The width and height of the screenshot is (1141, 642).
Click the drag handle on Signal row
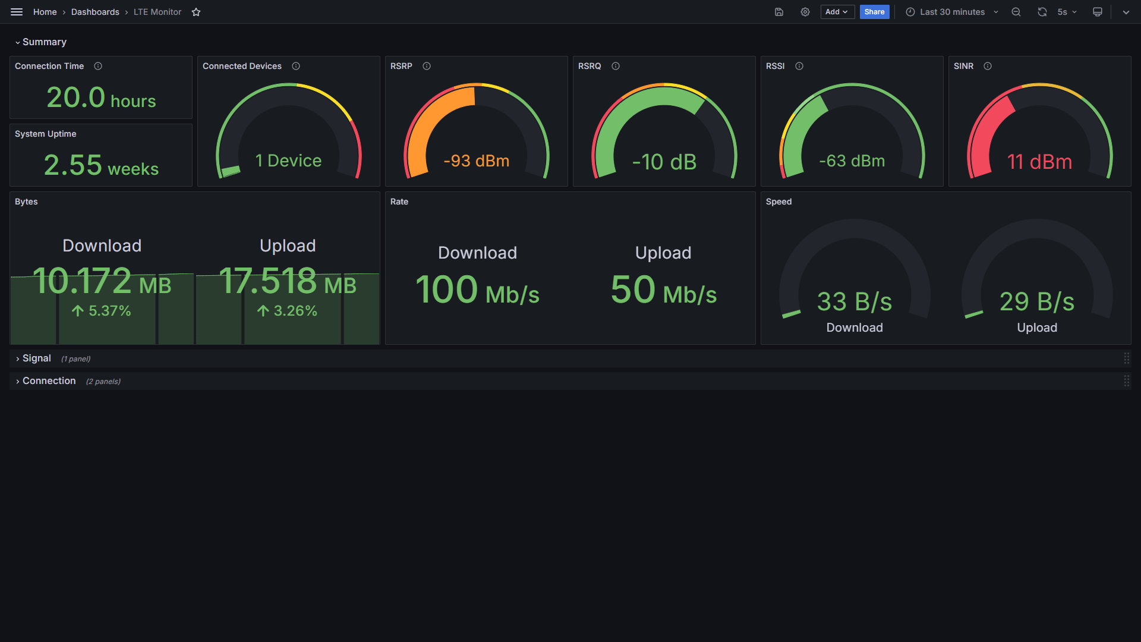1126,358
